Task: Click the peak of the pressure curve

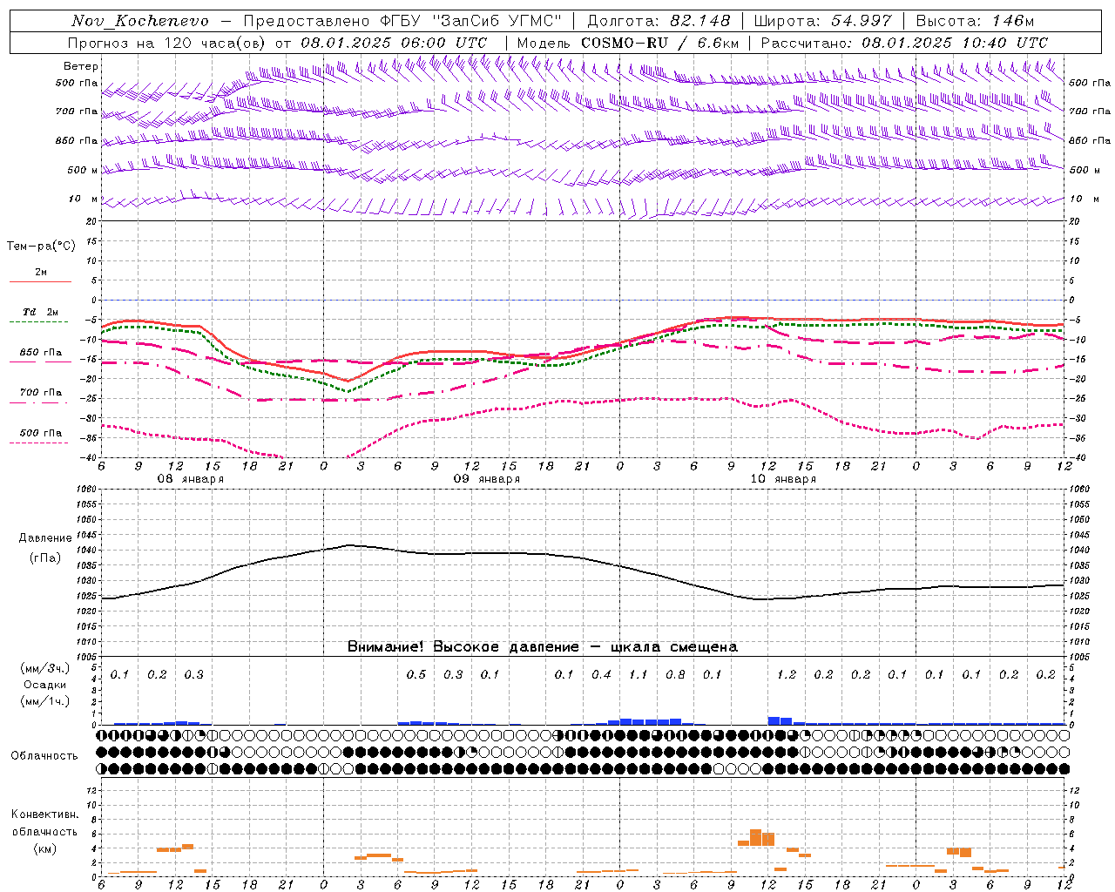Action: click(349, 545)
